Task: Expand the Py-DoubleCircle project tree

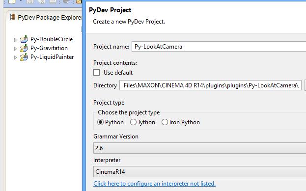Action: click(x=15, y=40)
